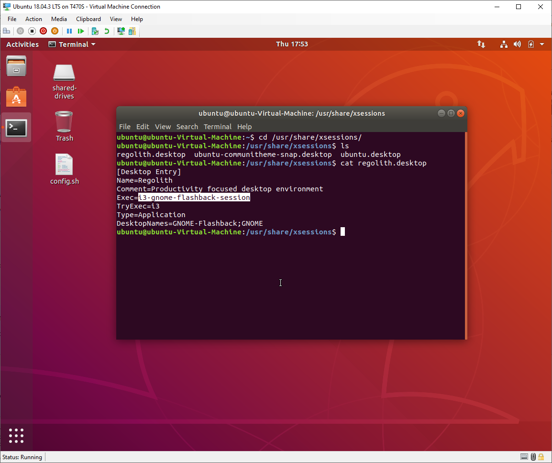This screenshot has height=463, width=552.
Task: Open the system menu dropdown arrow
Action: 542,44
